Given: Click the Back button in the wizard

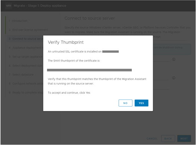Looking at the screenshot, I should coord(168,139).
